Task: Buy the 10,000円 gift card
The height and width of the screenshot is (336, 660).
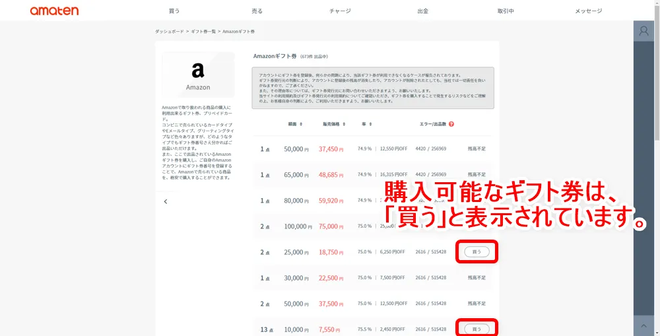Action: (x=477, y=329)
